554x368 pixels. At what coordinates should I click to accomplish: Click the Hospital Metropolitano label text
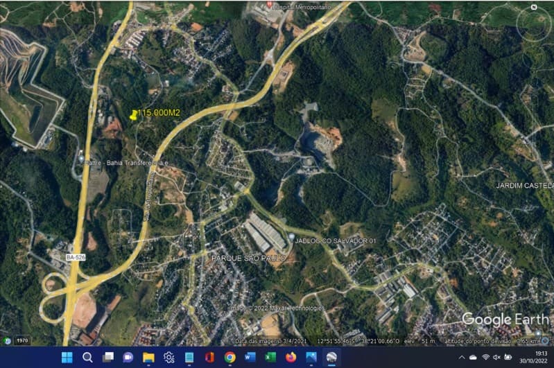(x=302, y=7)
